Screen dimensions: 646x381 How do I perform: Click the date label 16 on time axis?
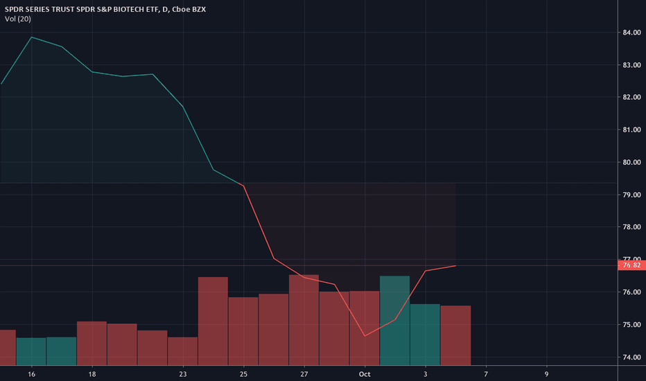(31, 374)
